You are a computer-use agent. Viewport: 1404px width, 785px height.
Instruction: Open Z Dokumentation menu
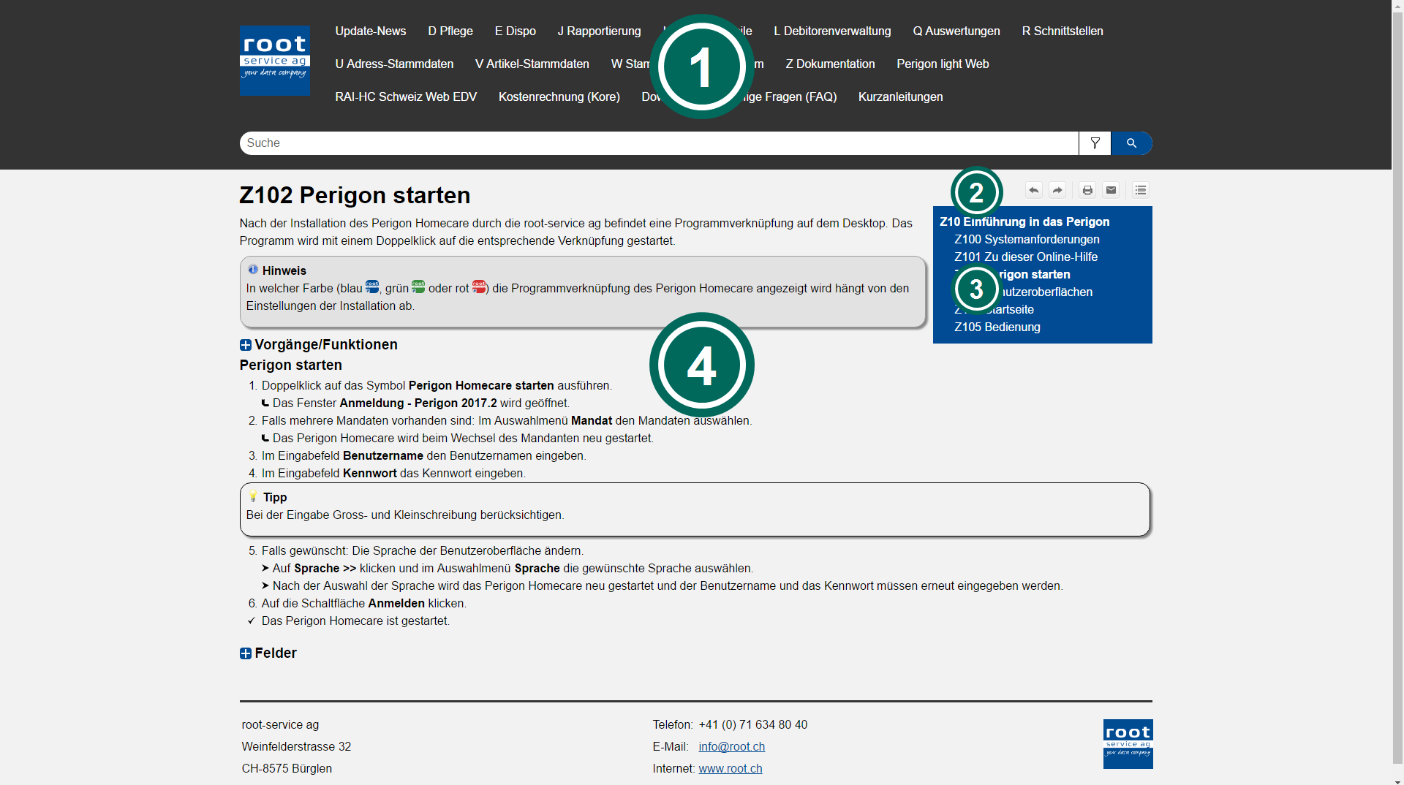click(x=831, y=64)
